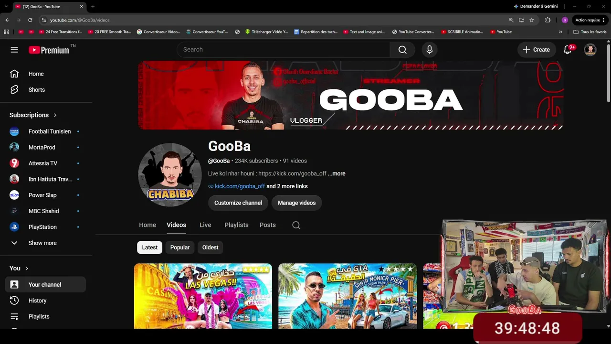Open the Chrome apps grid shortcut
Image resolution: width=611 pixels, height=344 pixels.
click(x=6, y=32)
